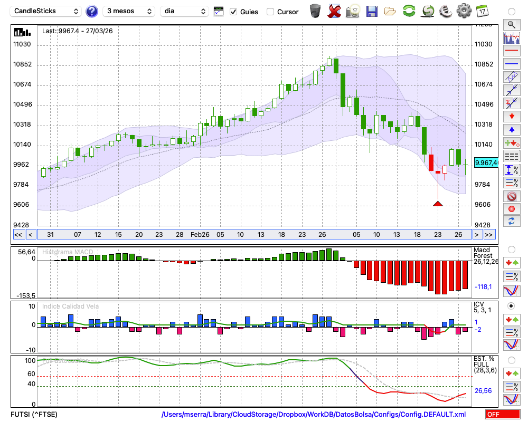This screenshot has height=422, width=528.
Task: Click the red X delete icon
Action: (334, 11)
